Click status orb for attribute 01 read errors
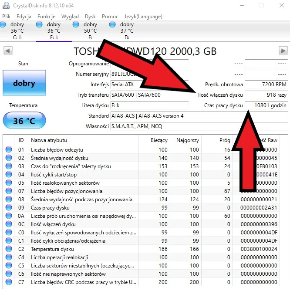The height and width of the screenshot is (291, 290). coord(9,150)
